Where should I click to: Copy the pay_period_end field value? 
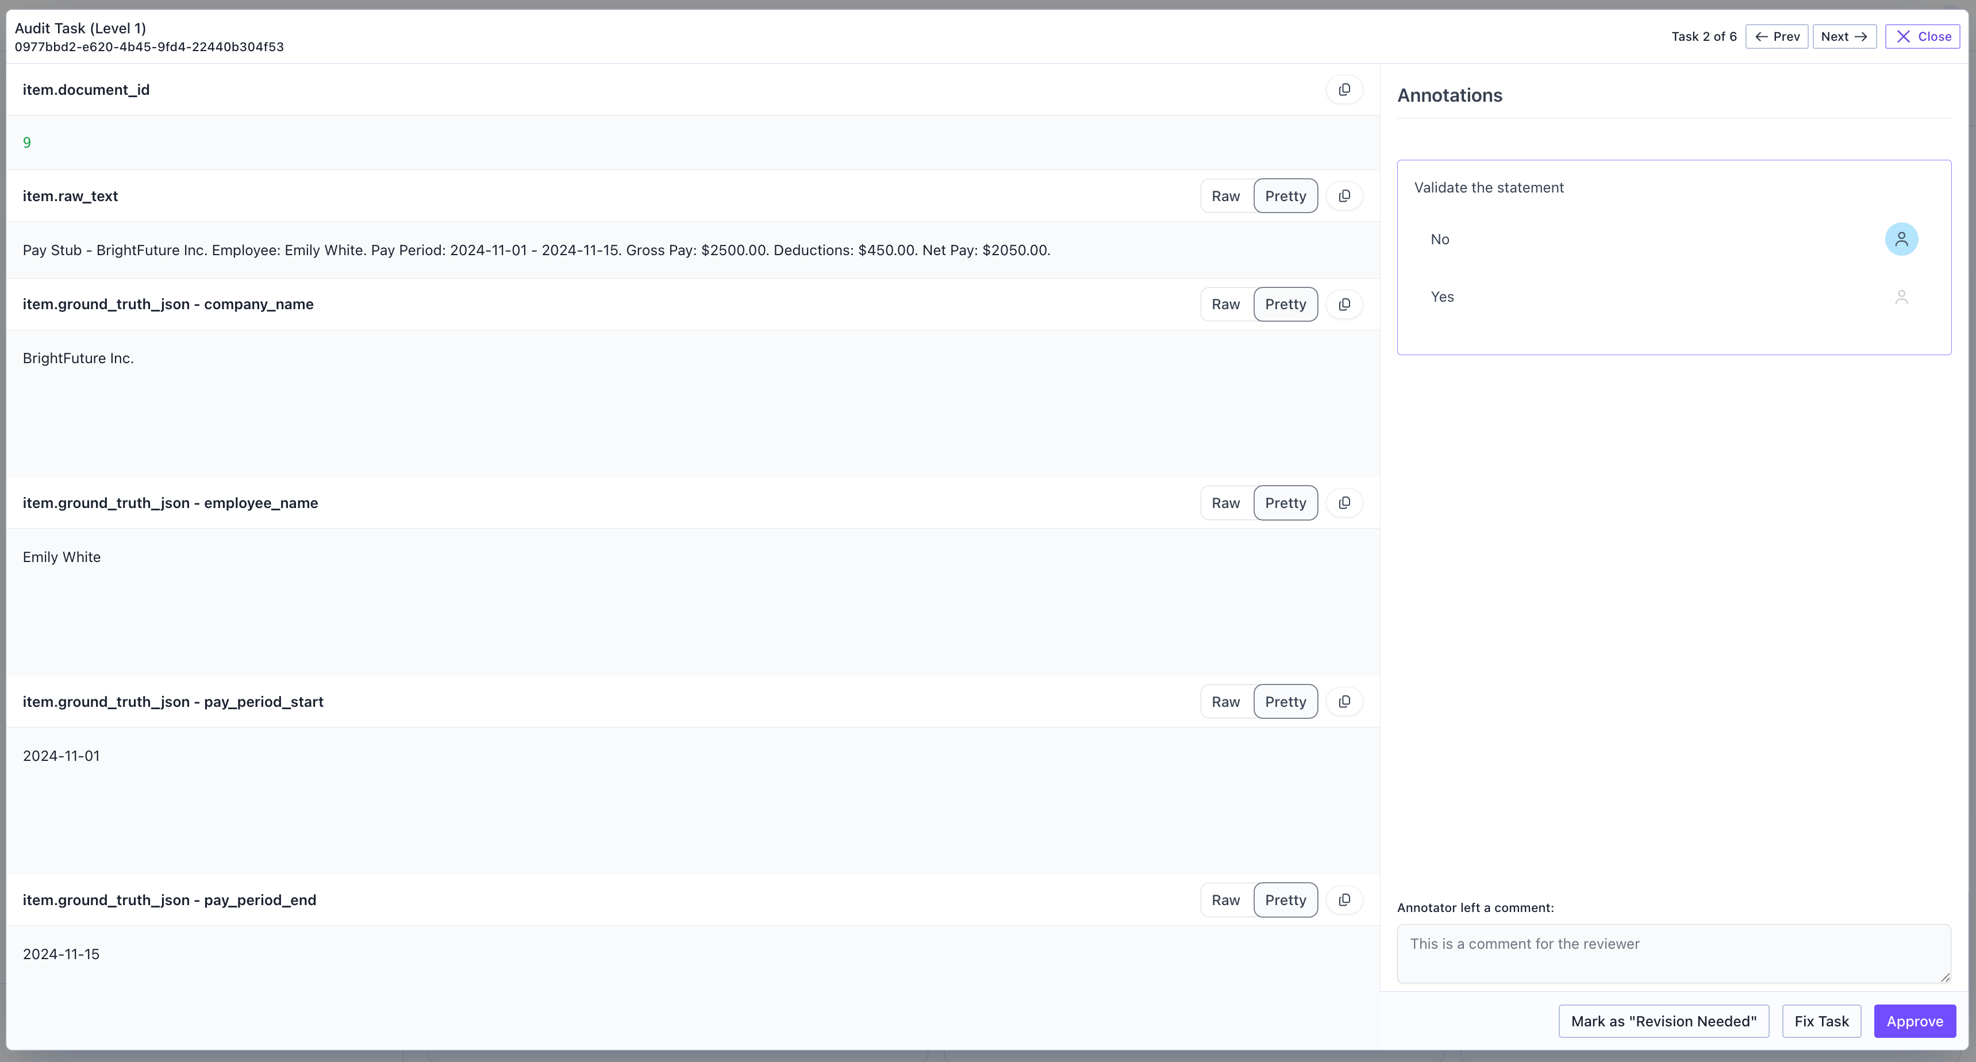point(1344,900)
